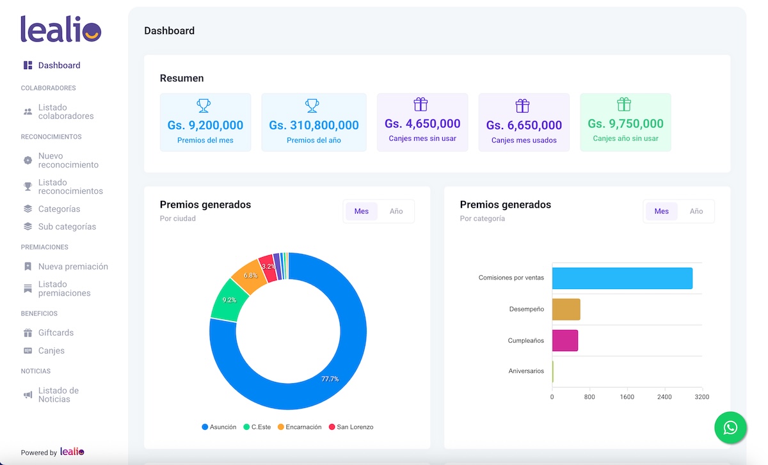Image resolution: width=768 pixels, height=465 pixels.
Task: Open Sub categorías in the sidebar
Action: 67,226
